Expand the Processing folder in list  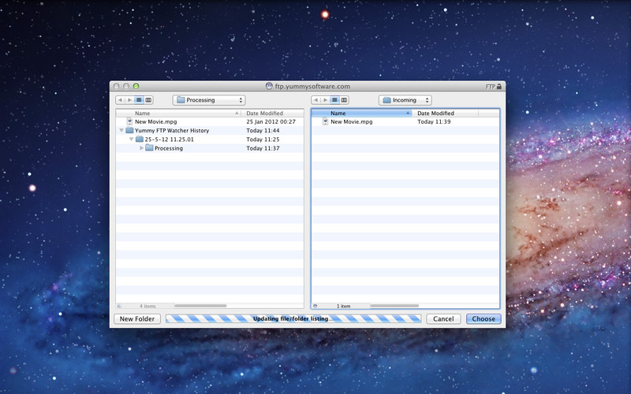(x=141, y=148)
